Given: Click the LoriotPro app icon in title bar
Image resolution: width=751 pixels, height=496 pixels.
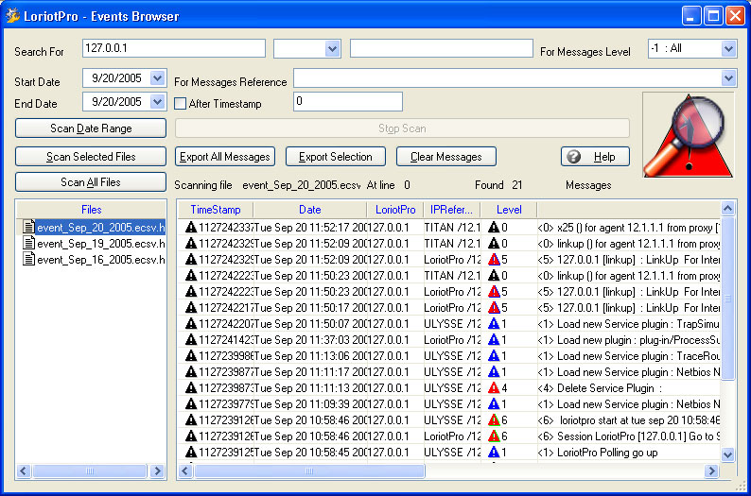Looking at the screenshot, I should (12, 15).
